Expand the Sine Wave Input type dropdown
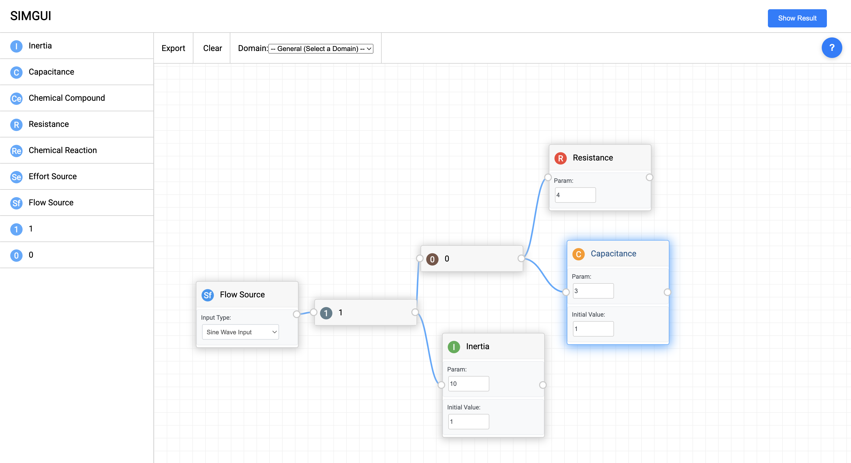This screenshot has width=851, height=463. point(240,332)
